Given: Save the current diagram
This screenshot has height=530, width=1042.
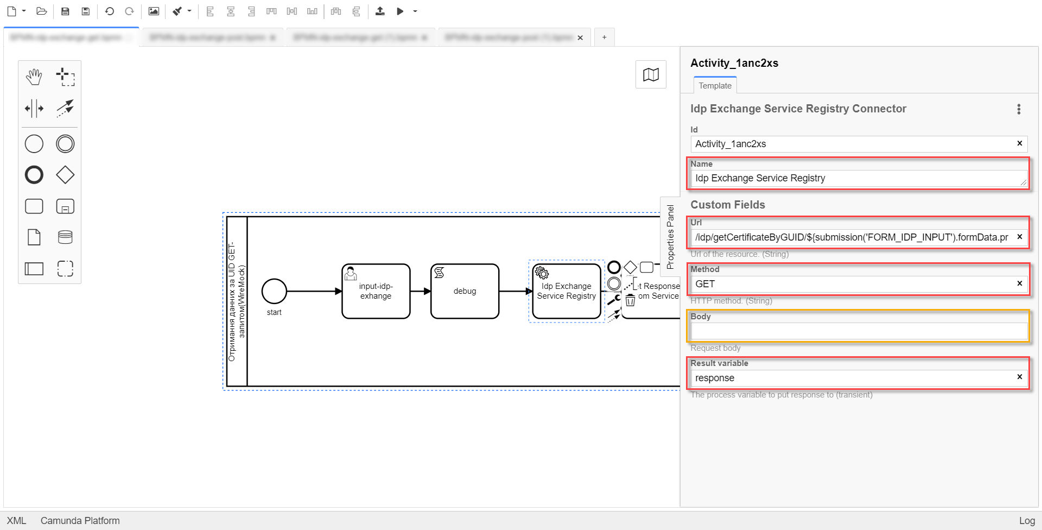Looking at the screenshot, I should point(65,11).
